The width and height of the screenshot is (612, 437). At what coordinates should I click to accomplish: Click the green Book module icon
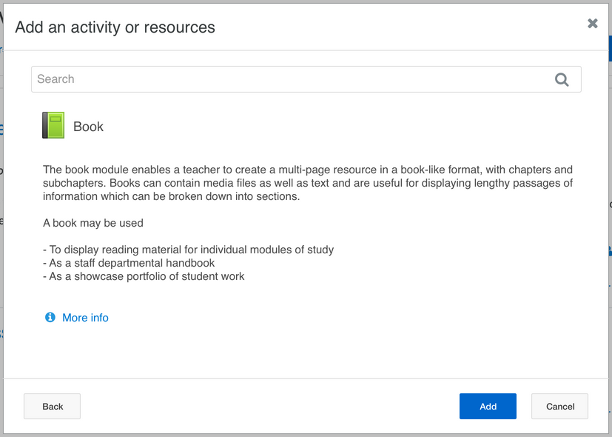53,126
